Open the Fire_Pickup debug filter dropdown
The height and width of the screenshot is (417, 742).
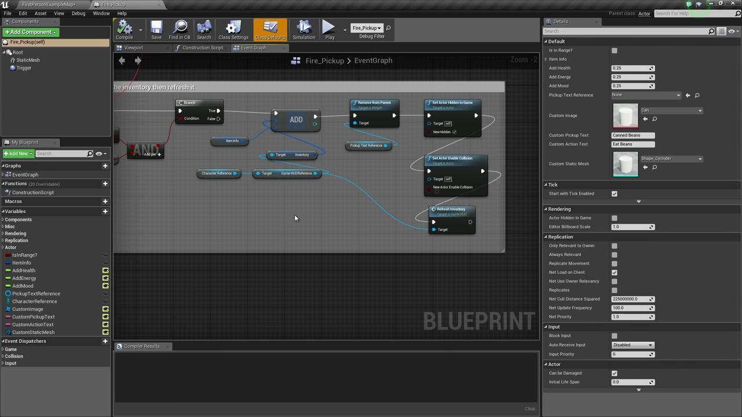(366, 28)
